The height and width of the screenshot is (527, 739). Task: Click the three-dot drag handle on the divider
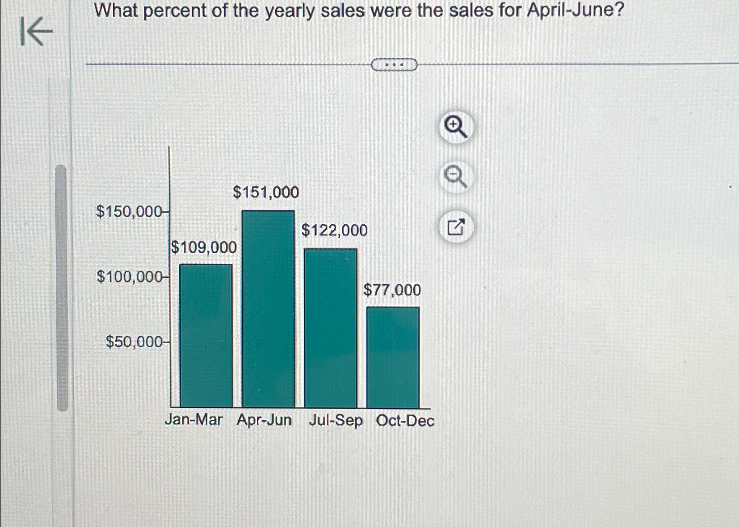tap(395, 64)
